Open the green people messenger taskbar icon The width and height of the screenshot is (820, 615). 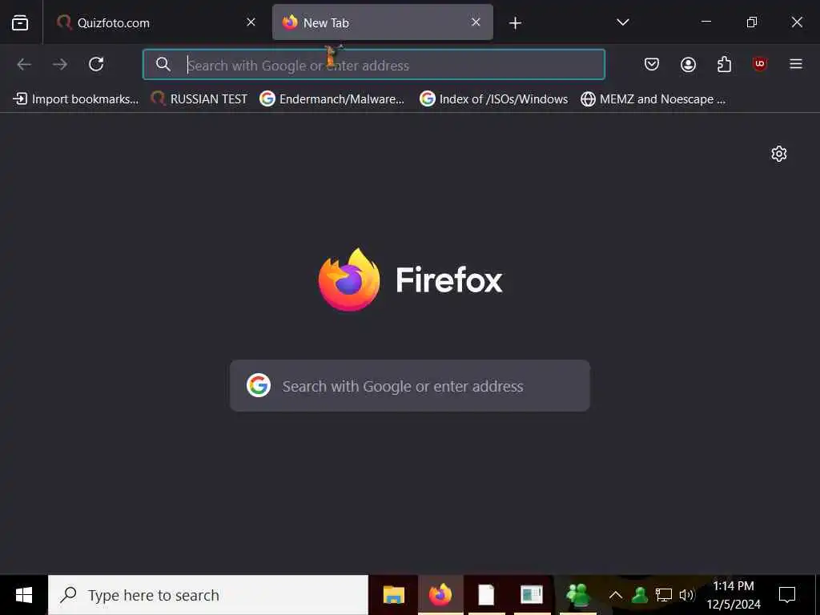pos(578,595)
